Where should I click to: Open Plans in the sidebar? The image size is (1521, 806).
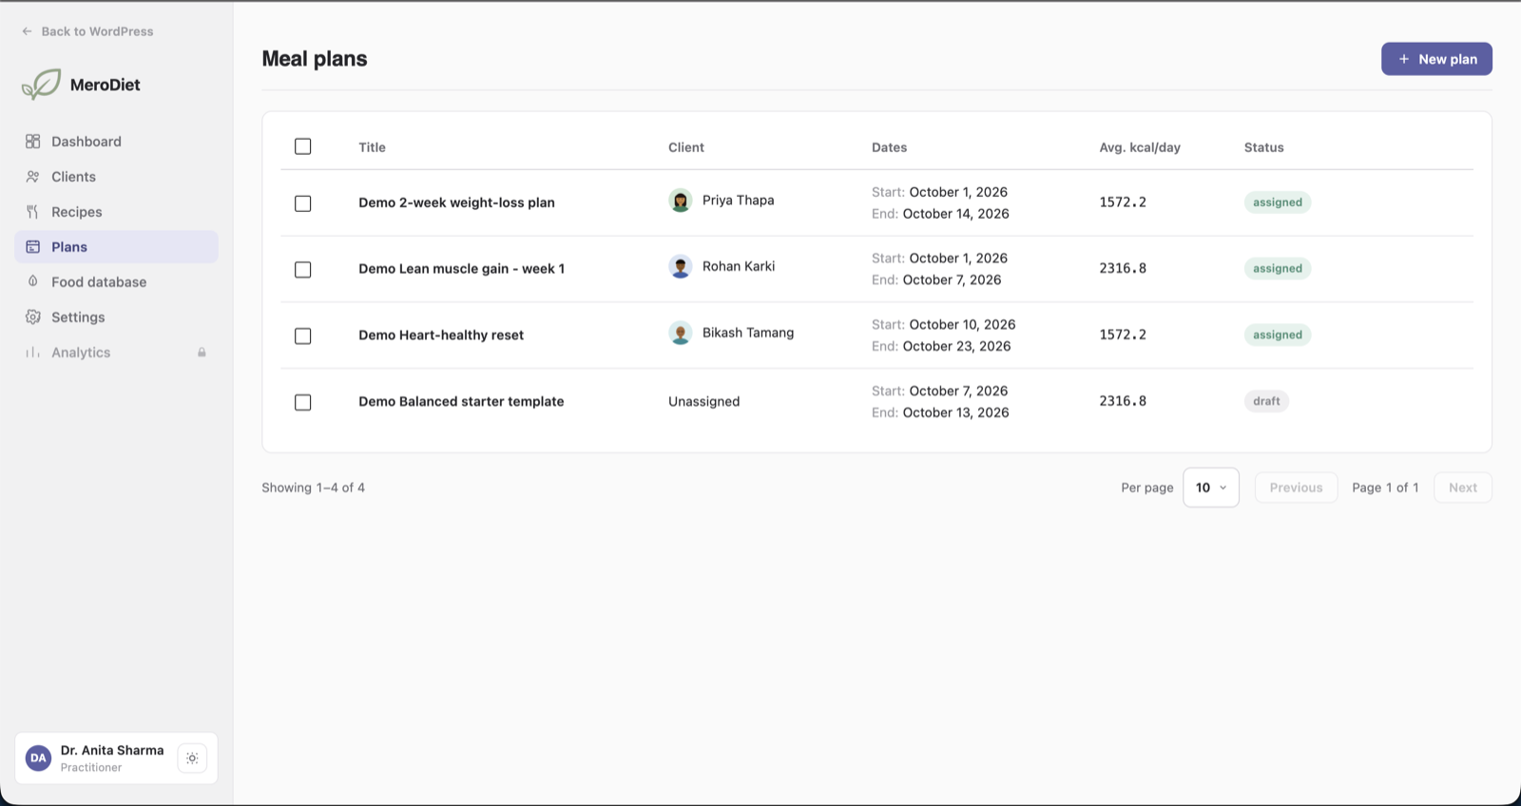pyautogui.click(x=116, y=247)
